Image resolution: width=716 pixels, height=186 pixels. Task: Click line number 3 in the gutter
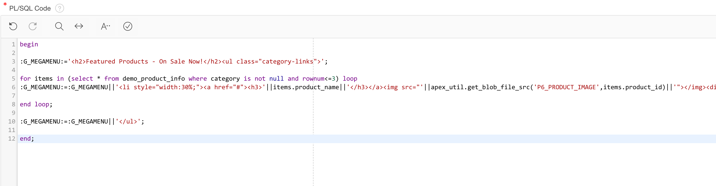coord(13,61)
